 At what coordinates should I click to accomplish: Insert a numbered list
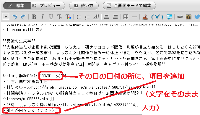pos(87,17)
